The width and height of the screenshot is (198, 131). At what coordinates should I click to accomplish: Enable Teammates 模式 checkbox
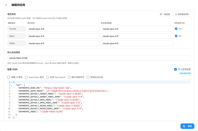point(26,77)
